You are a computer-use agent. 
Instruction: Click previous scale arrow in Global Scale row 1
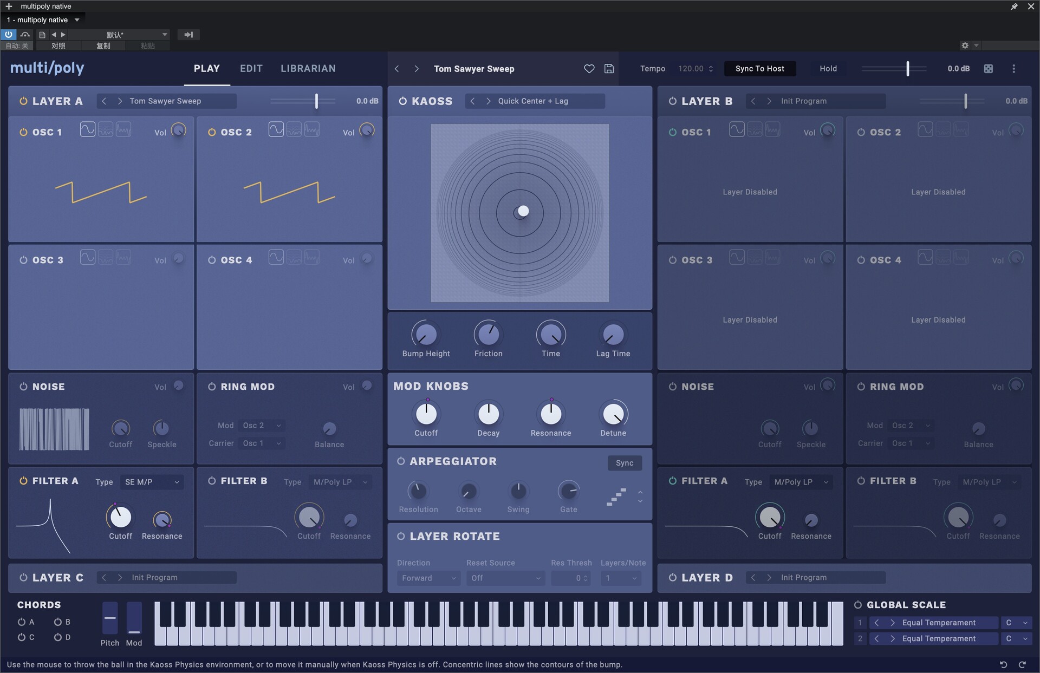point(876,623)
